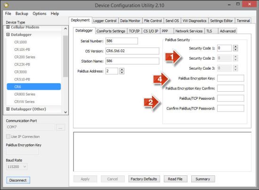The height and width of the screenshot is (190, 259).
Task: Switch to the Logger Control tab
Action: click(x=105, y=21)
